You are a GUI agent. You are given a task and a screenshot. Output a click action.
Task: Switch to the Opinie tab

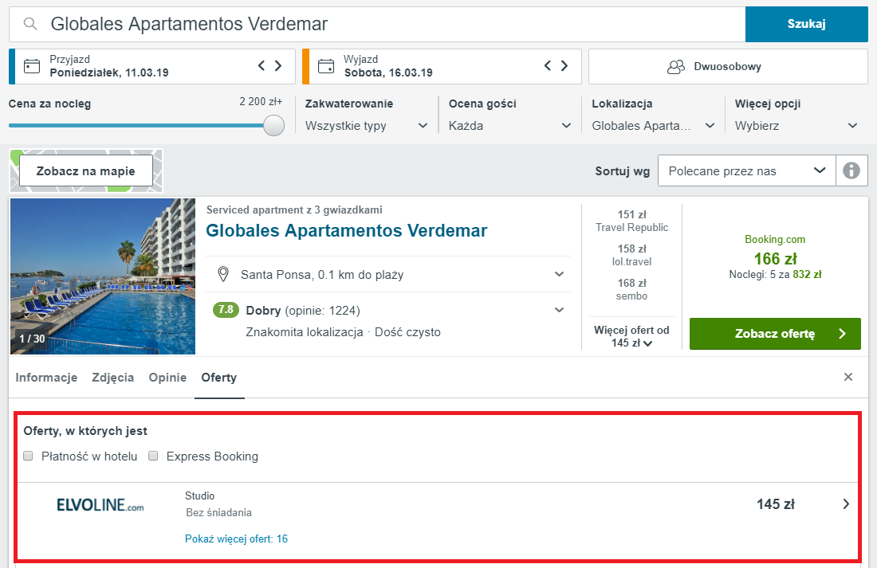pyautogui.click(x=167, y=378)
